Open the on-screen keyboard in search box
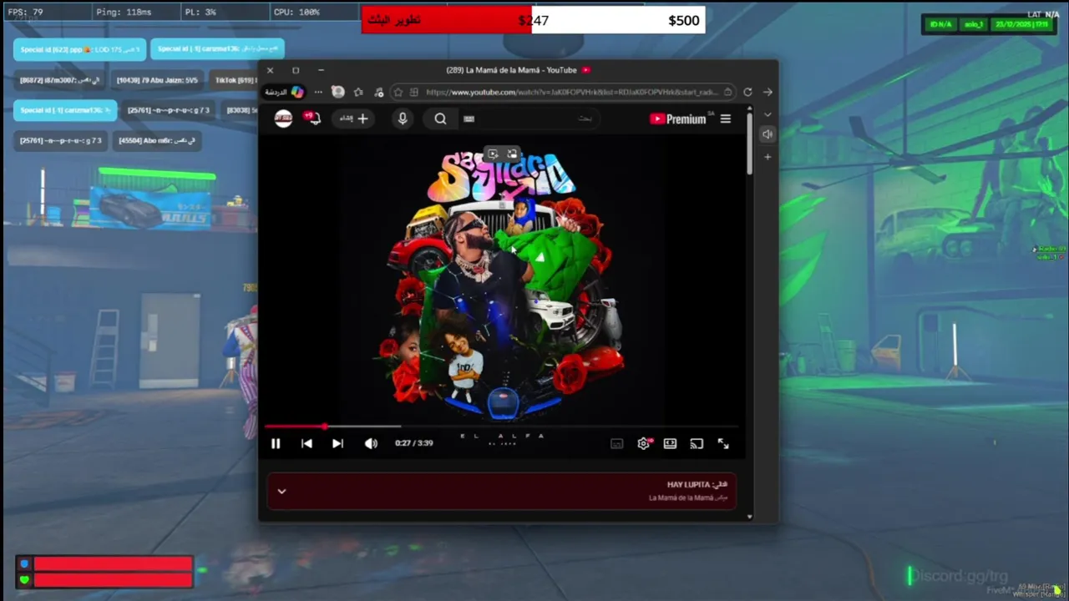 pyautogui.click(x=469, y=119)
